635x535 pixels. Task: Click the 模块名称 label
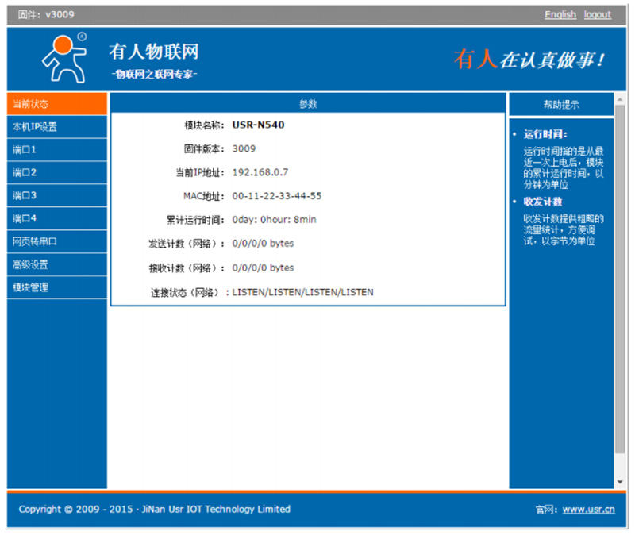pyautogui.click(x=204, y=125)
